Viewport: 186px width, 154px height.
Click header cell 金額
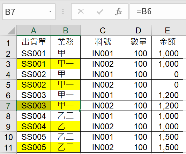point(167,42)
